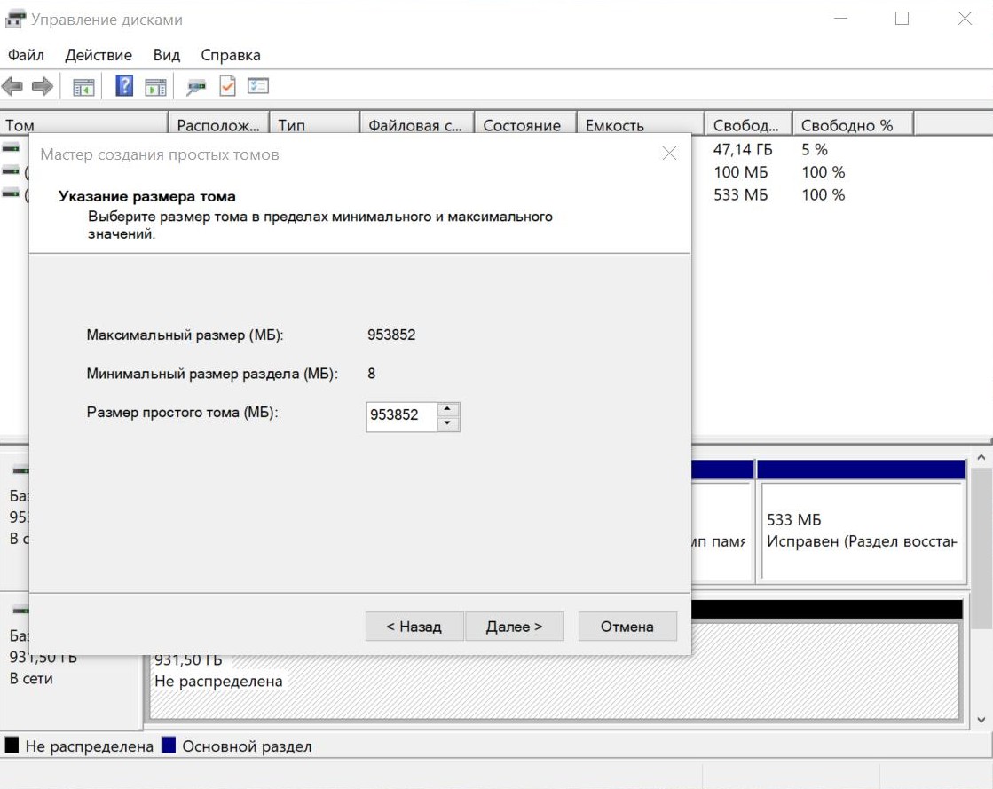This screenshot has height=789, width=993.
Task: Select the 533 МБ free space cell in list
Action: (740, 195)
